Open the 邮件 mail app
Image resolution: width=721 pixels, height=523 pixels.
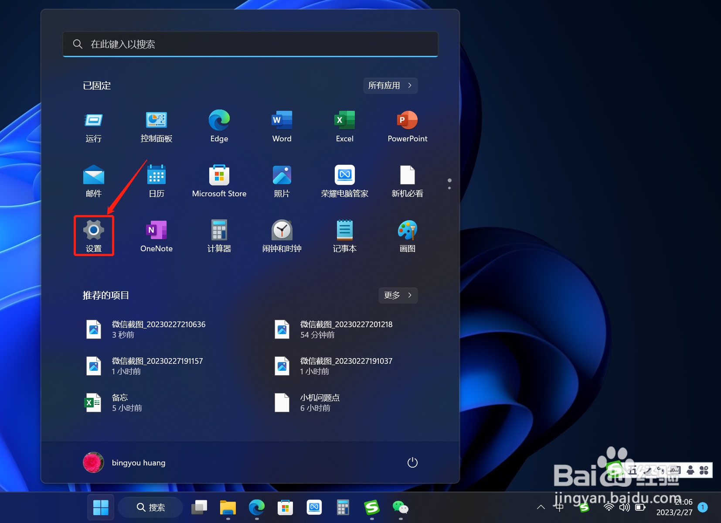click(x=94, y=182)
